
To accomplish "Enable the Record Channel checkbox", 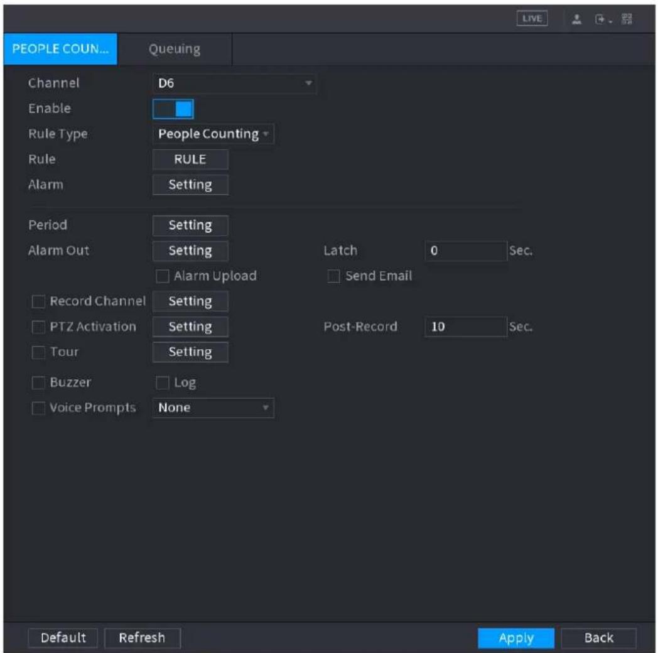I will (x=38, y=301).
